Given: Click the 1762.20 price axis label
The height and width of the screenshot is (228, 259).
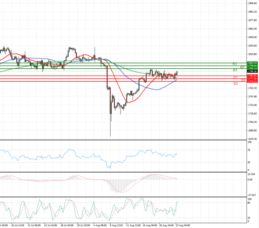Looking at the screenshot, I should [x=253, y=88].
